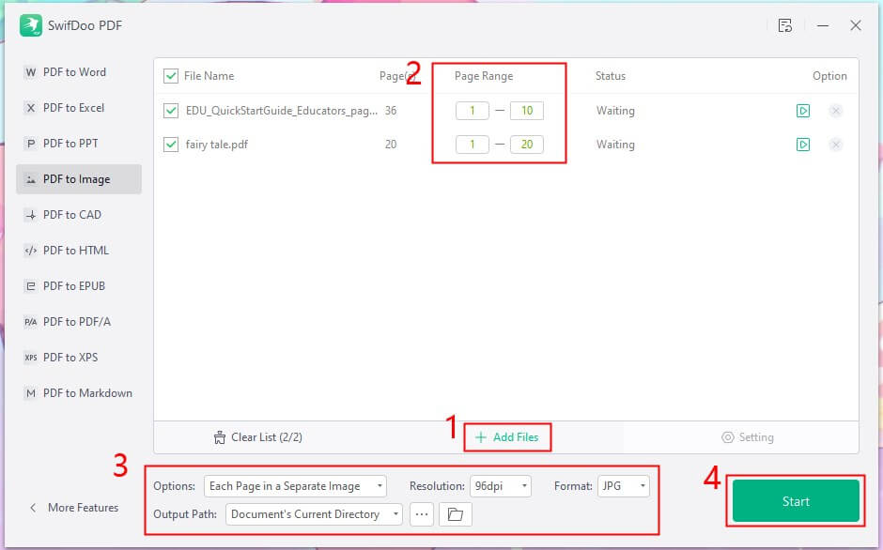Uncheck the fairy tale.pdf checkbox
The image size is (883, 550).
[x=171, y=145]
